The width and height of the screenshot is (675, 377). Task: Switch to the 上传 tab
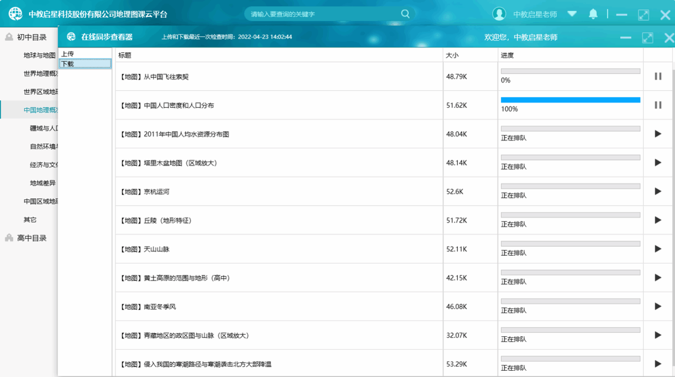point(67,54)
